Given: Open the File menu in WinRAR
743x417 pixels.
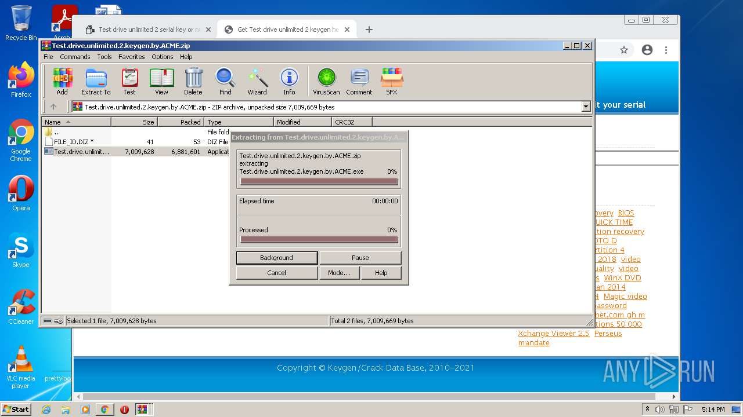Looking at the screenshot, I should pos(48,57).
